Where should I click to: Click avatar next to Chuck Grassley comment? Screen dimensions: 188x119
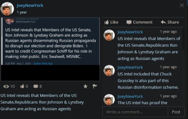click(x=109, y=71)
